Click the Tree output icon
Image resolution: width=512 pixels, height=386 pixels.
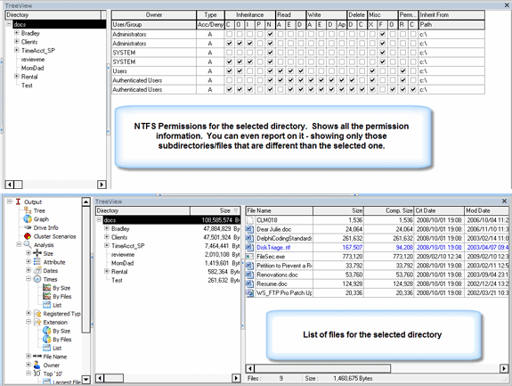(x=28, y=210)
